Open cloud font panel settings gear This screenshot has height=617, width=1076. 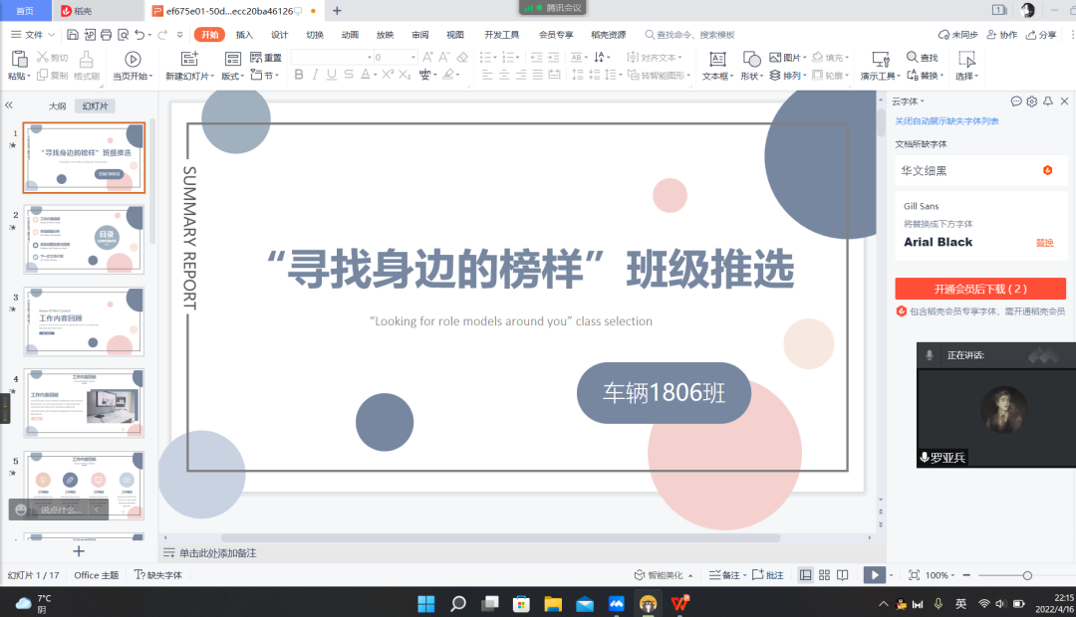click(1032, 102)
